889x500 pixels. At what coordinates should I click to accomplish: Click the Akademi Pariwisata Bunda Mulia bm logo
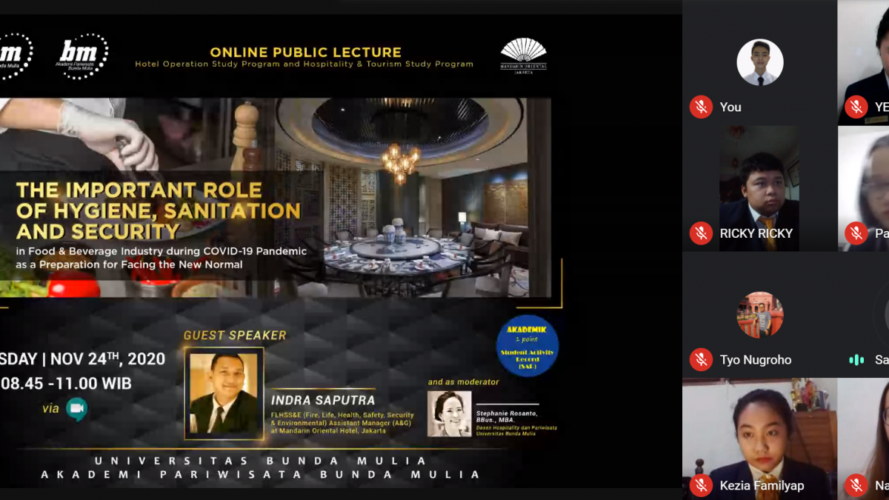tap(84, 56)
